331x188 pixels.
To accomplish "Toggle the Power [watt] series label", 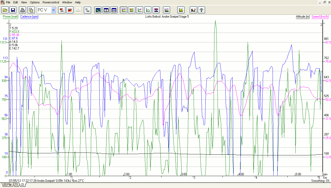I will pyautogui.click(x=11, y=17).
